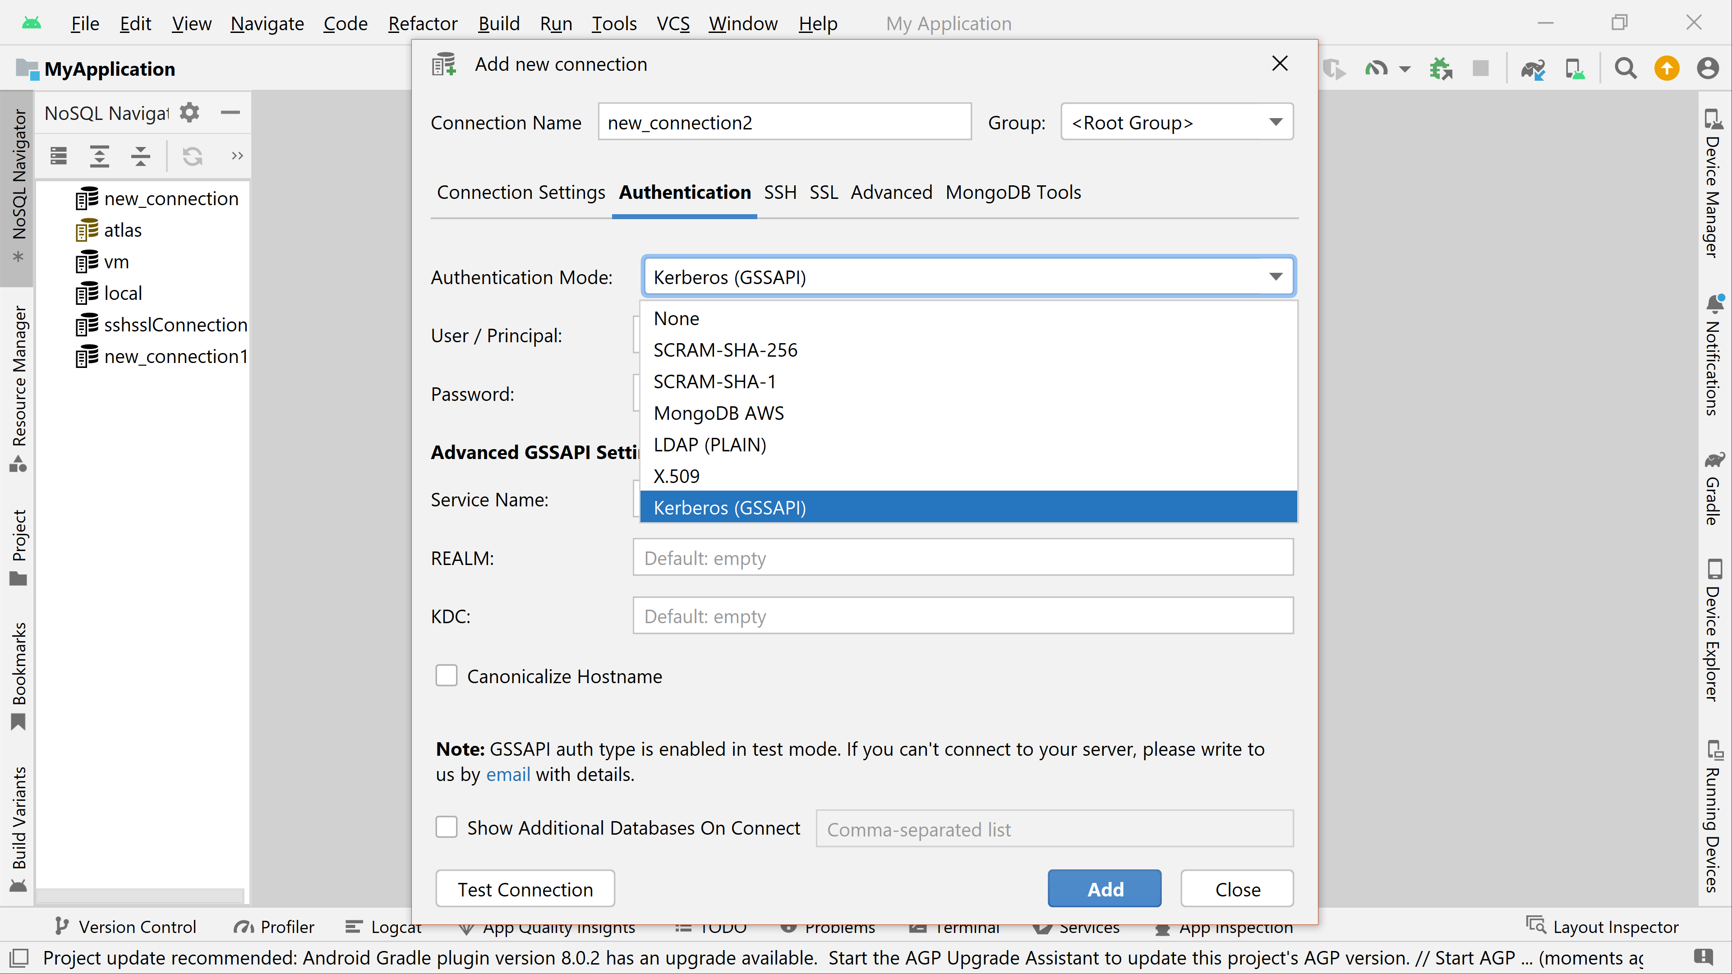Select SCRAM-SHA-256 from the authentication list
Image resolution: width=1732 pixels, height=974 pixels.
725,349
